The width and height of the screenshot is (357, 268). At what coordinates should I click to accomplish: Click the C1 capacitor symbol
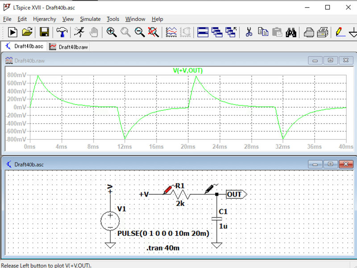(x=216, y=219)
